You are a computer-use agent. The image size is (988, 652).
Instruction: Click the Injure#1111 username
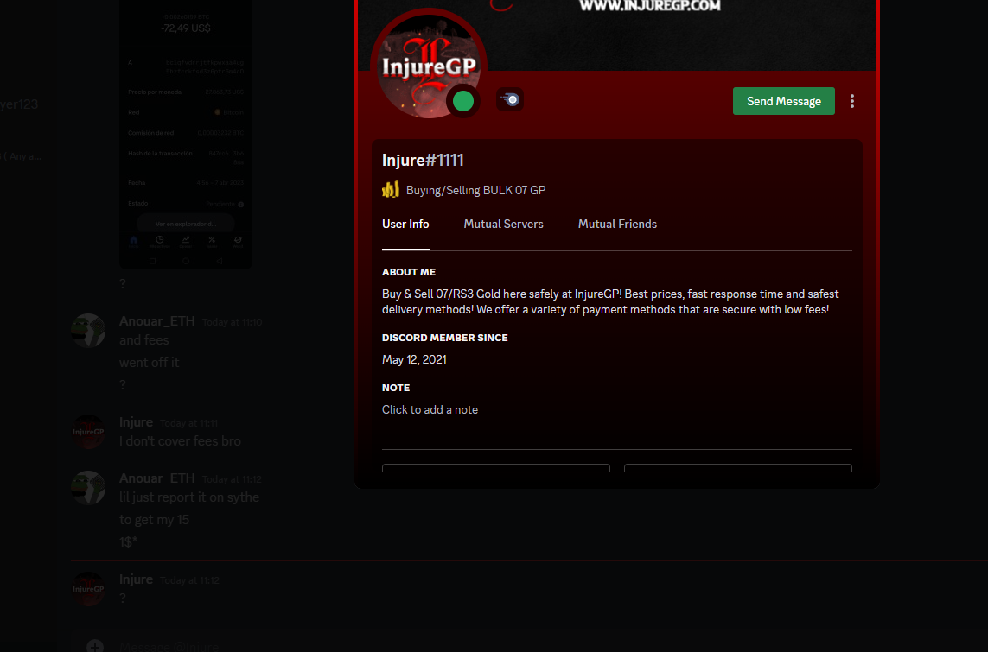[x=423, y=160]
